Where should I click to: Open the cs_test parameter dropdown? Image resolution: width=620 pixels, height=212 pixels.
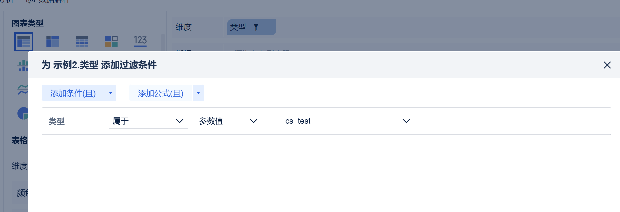click(347, 121)
